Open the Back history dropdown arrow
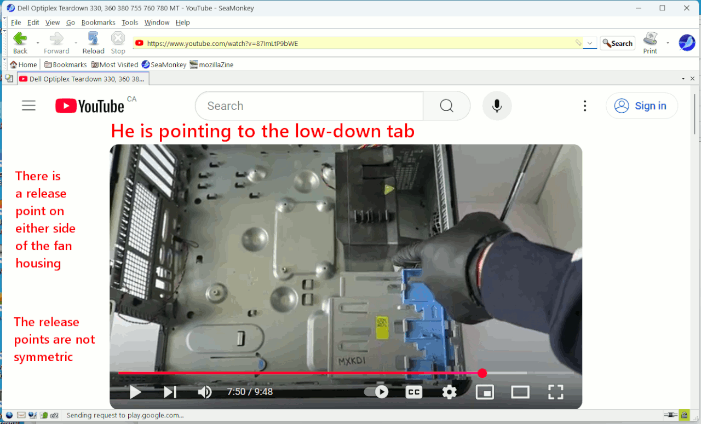 tap(38, 43)
